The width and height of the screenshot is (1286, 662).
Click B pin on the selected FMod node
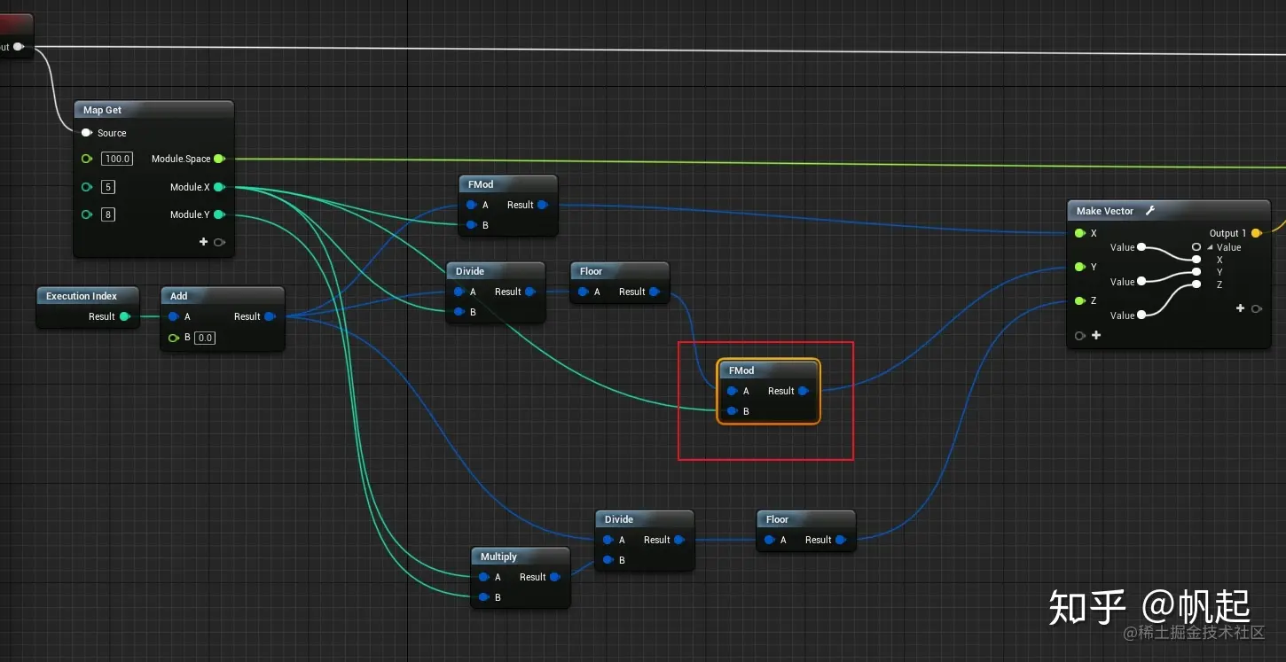click(732, 411)
